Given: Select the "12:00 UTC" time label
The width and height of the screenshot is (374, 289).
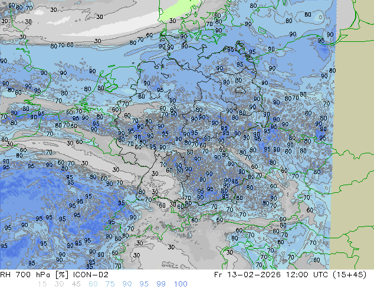Looking at the screenshot, I should (308, 275).
